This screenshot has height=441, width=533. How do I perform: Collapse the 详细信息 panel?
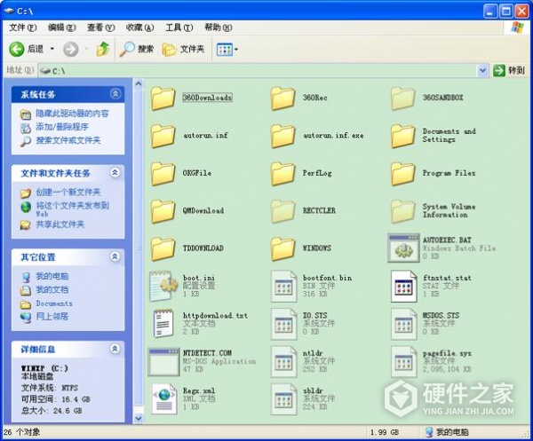point(115,349)
